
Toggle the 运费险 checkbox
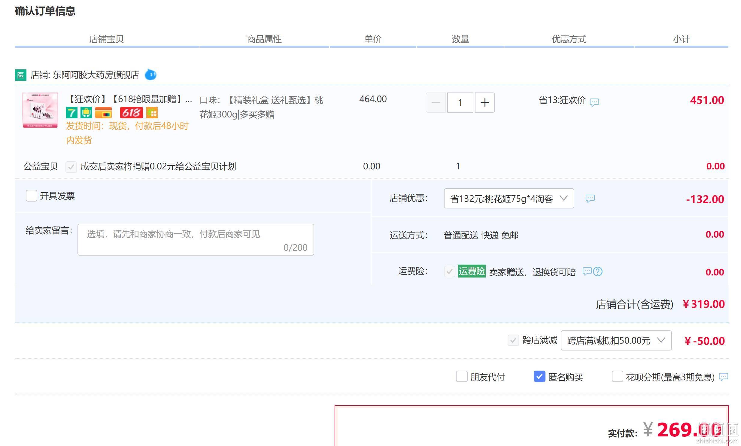[x=449, y=272]
